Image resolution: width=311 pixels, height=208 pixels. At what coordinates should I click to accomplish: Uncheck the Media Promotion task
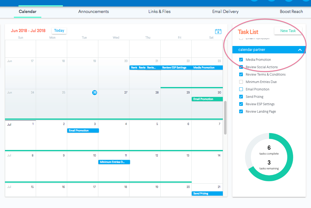[x=241, y=60]
